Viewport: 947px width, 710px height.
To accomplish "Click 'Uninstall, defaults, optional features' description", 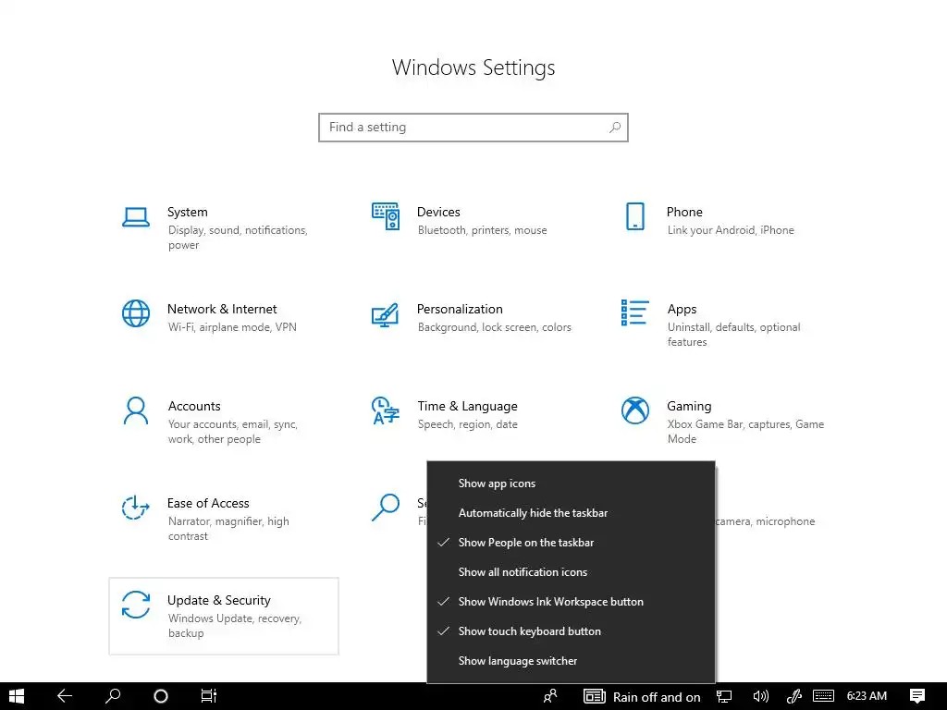I will 733,335.
